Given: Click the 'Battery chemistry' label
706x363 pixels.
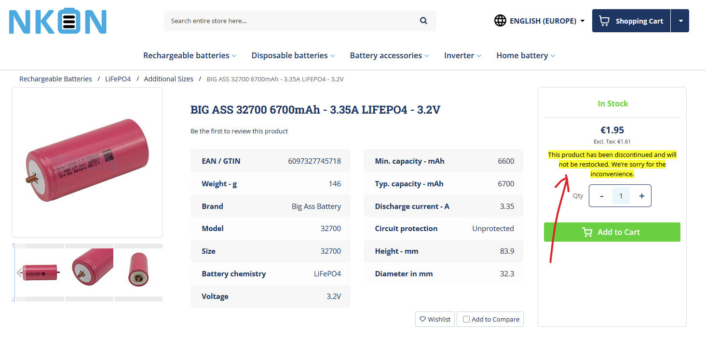Looking at the screenshot, I should (234, 274).
